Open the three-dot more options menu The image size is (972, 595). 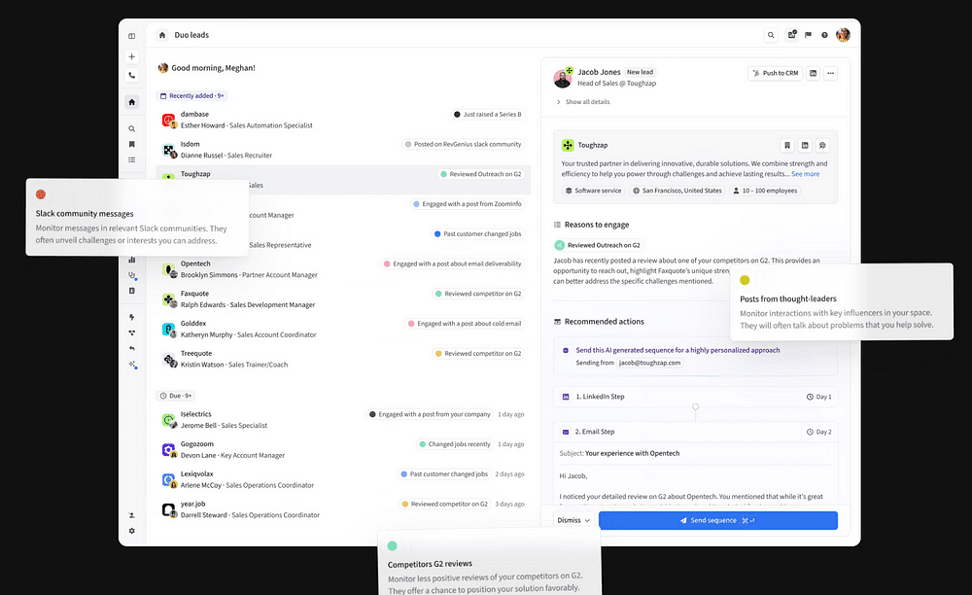point(831,73)
